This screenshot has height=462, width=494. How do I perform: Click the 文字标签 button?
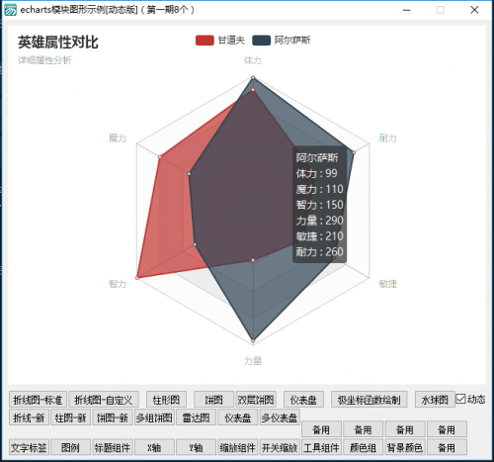coord(29,447)
